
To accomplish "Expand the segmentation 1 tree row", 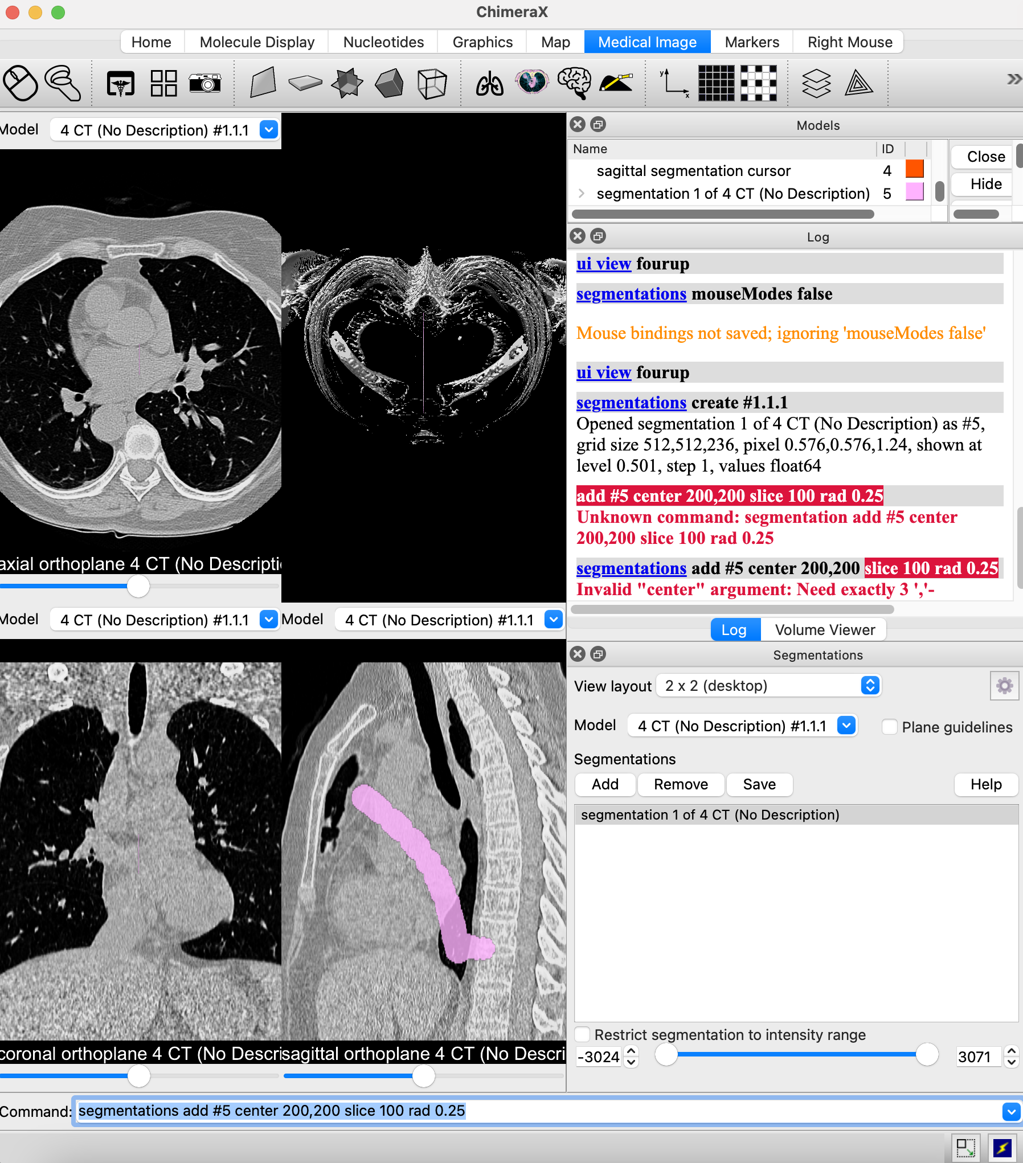I will 581,194.
